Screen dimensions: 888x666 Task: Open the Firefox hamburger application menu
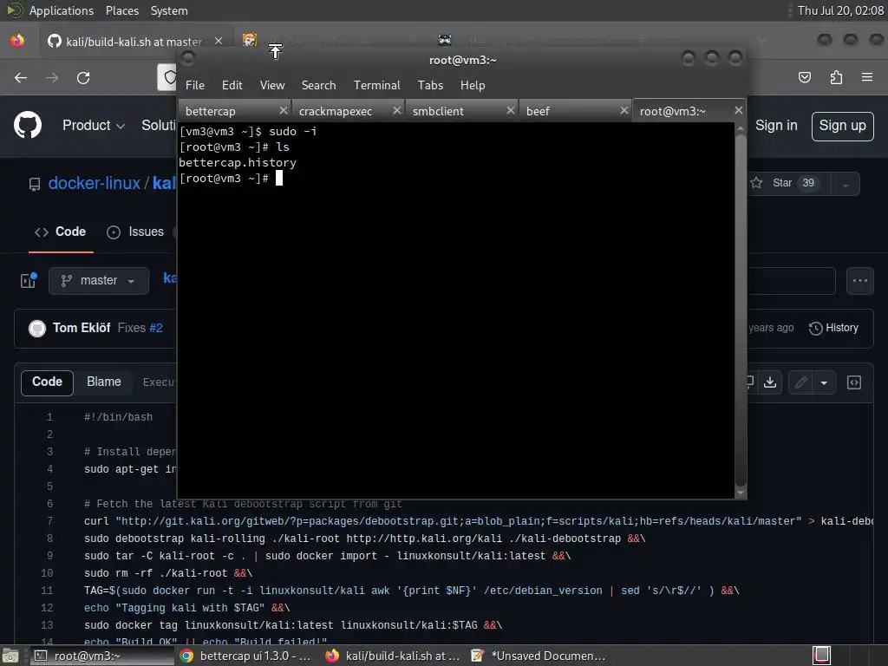click(867, 77)
